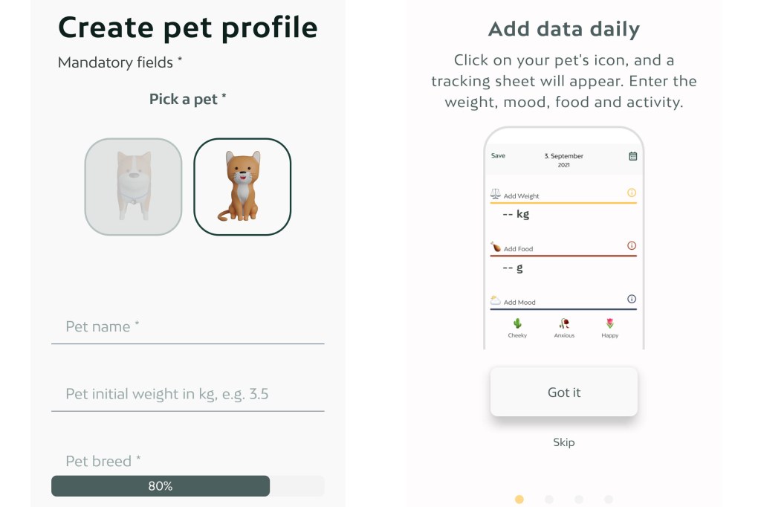Go to the second onboarding page dot
This screenshot has height=507, width=761.
[549, 500]
